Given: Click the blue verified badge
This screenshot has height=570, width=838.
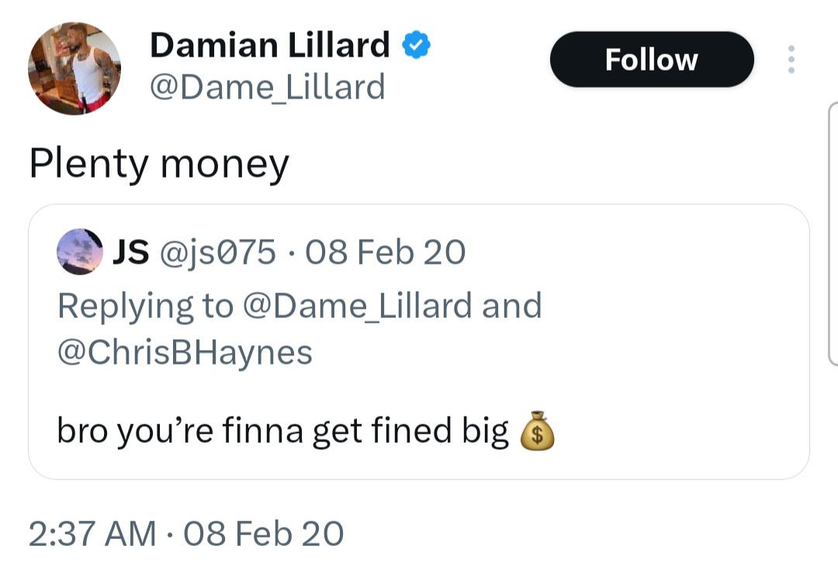Looking at the screenshot, I should (x=416, y=47).
